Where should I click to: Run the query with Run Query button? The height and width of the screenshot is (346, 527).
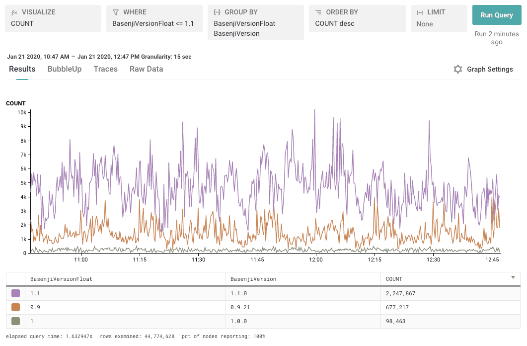point(496,15)
